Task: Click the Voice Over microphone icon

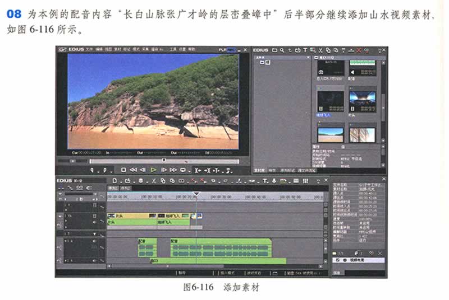Action: 274,181
